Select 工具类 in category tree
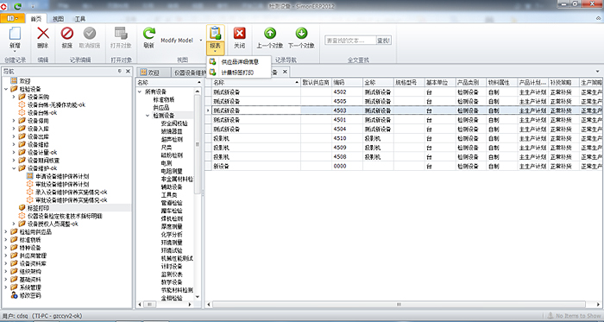Image resolution: width=604 pixels, height=322 pixels. (x=169, y=195)
